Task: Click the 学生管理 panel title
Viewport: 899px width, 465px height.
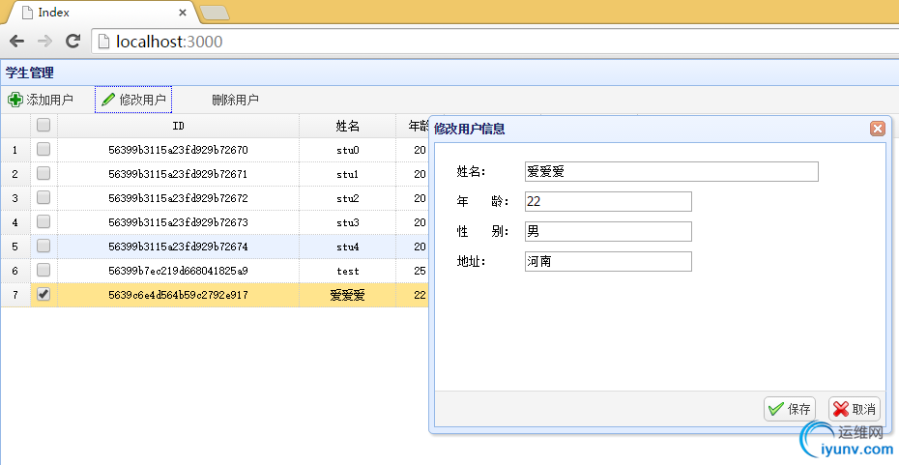Action: [30, 73]
